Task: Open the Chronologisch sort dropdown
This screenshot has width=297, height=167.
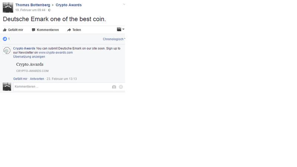Action: coord(114,39)
